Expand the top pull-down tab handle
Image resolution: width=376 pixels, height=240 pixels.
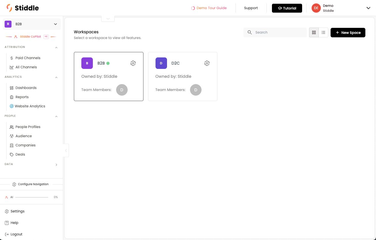point(108,18)
